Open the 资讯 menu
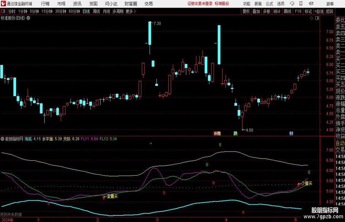 coord(77,4)
